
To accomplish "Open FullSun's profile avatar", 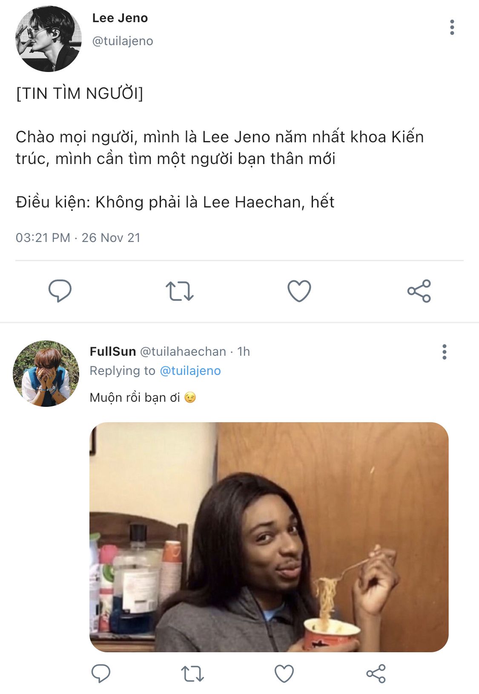I will coord(46,373).
